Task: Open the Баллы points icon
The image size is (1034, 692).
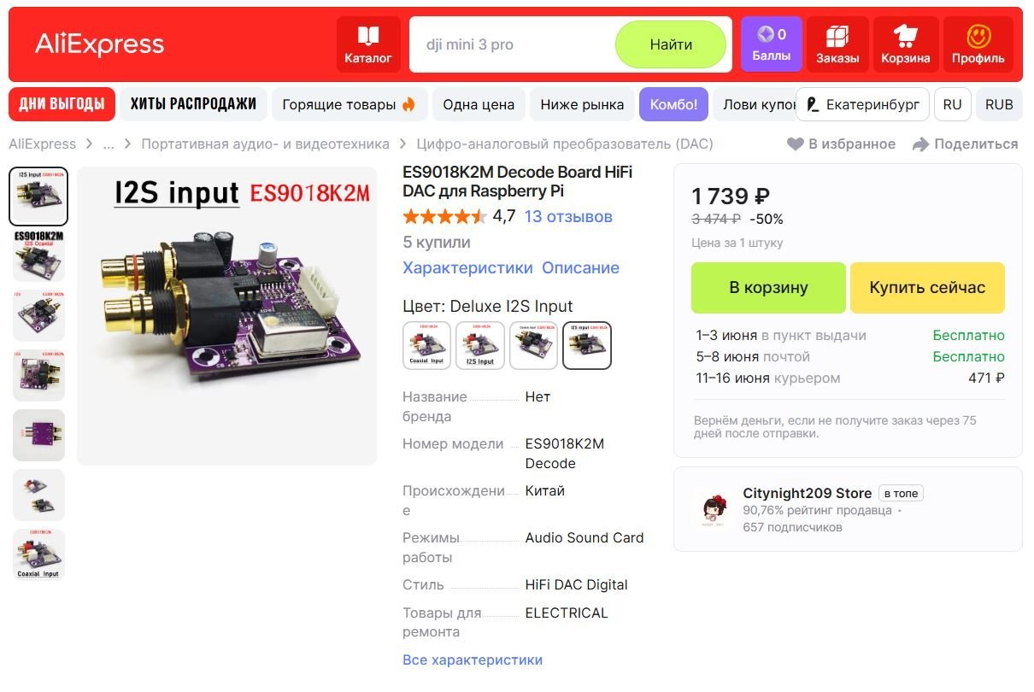Action: point(771,44)
